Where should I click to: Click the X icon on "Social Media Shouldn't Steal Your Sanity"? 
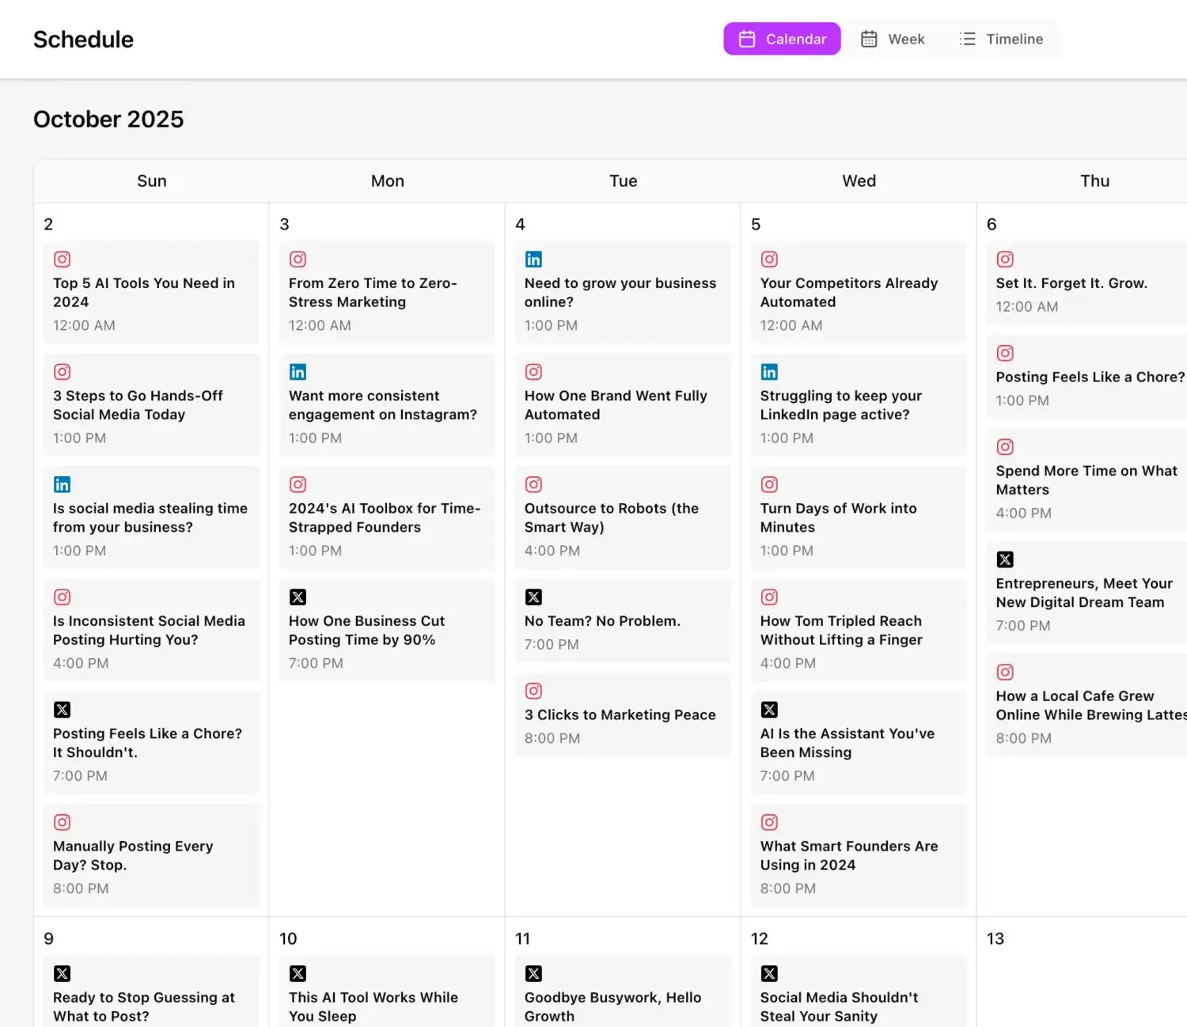coord(769,973)
